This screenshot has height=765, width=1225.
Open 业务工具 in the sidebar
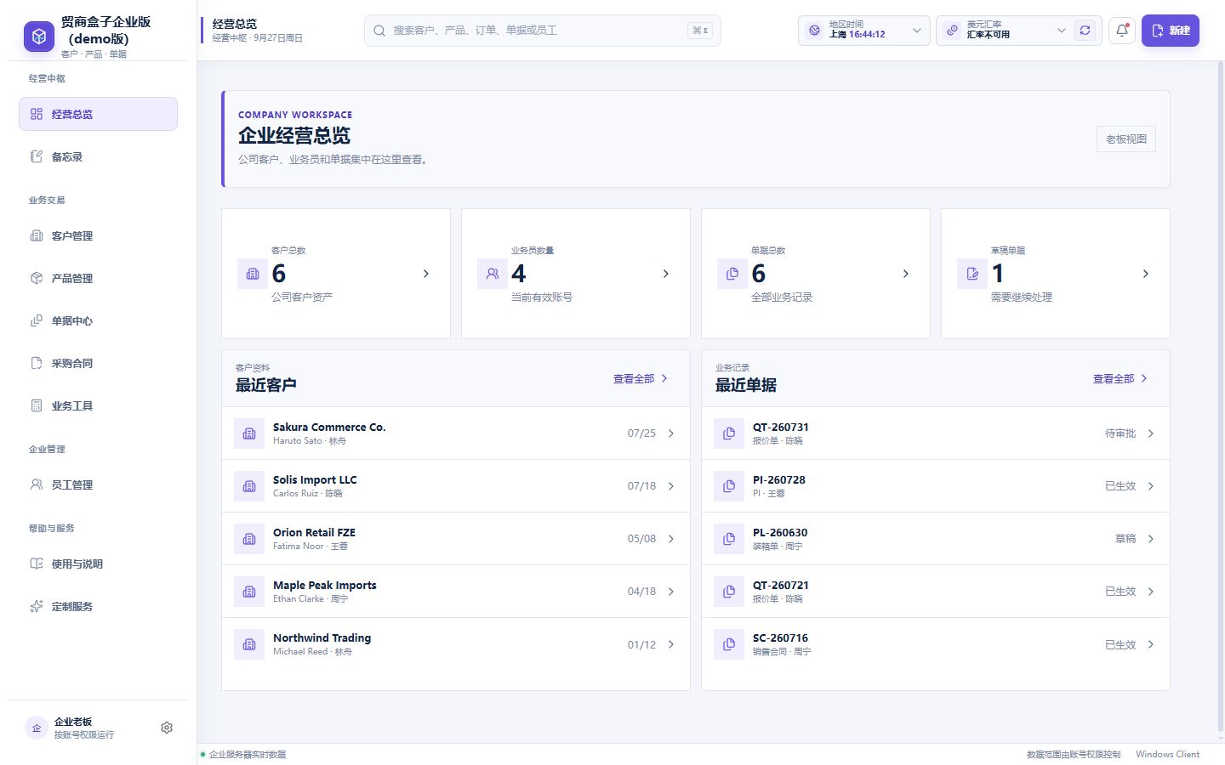[98, 405]
